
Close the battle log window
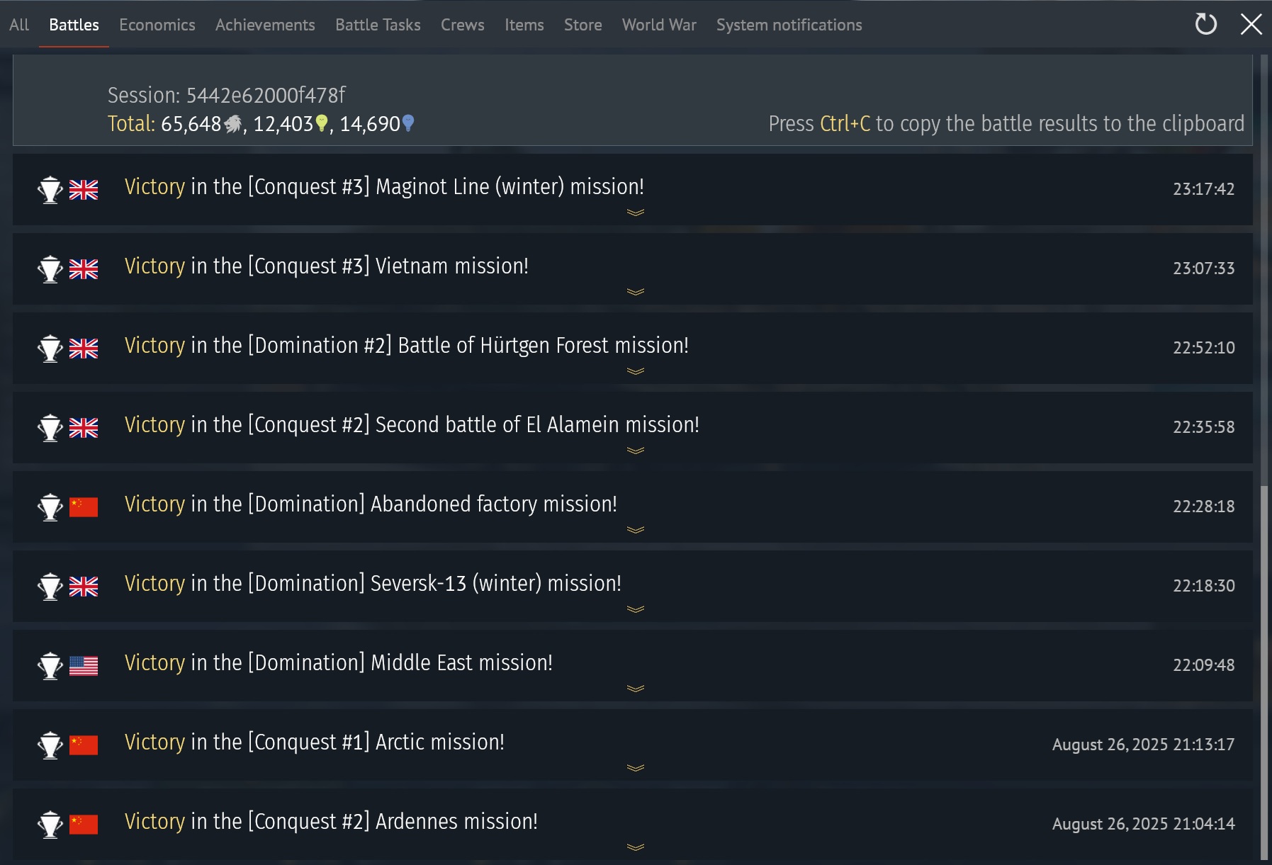tap(1251, 25)
